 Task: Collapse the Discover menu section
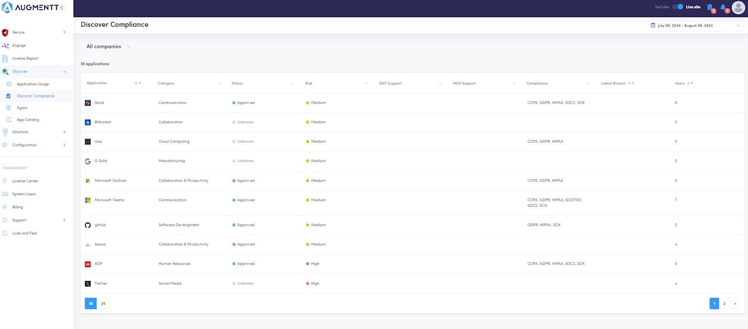[64, 72]
